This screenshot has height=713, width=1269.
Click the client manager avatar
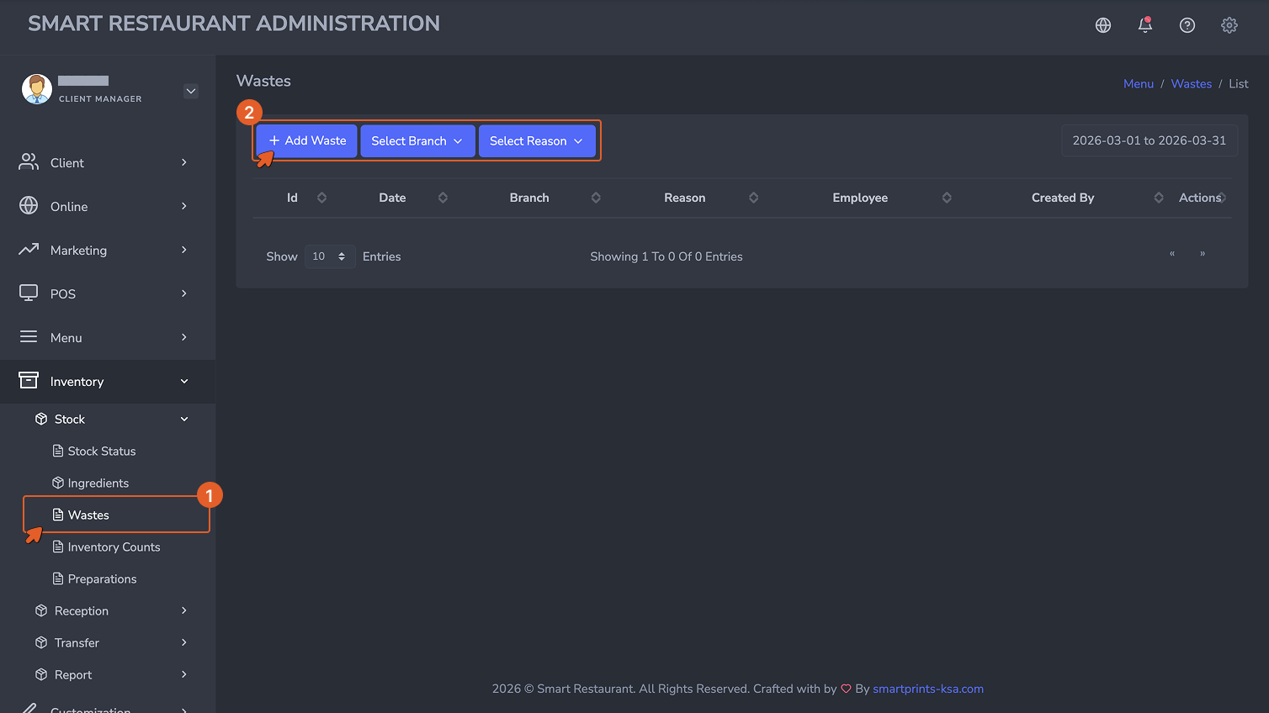(x=36, y=89)
